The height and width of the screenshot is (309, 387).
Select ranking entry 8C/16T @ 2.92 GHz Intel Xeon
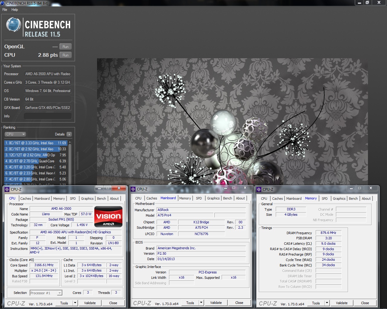click(36, 149)
